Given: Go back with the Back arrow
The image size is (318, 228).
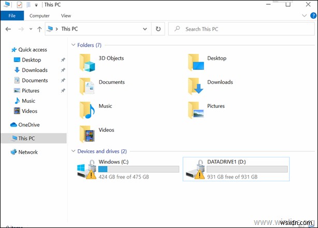Looking at the screenshot, I should click(x=8, y=29).
